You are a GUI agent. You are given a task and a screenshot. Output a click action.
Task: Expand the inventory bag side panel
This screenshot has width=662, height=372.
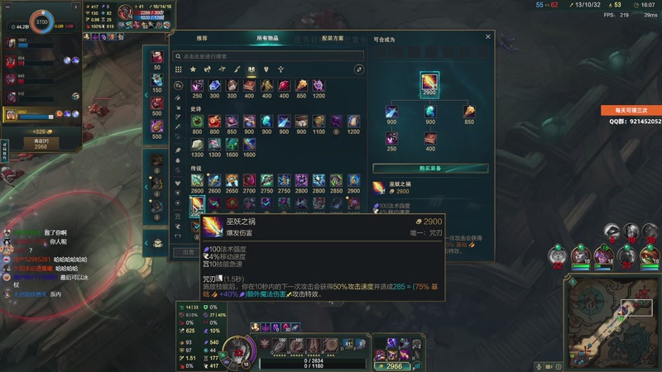pyautogui.click(x=146, y=243)
